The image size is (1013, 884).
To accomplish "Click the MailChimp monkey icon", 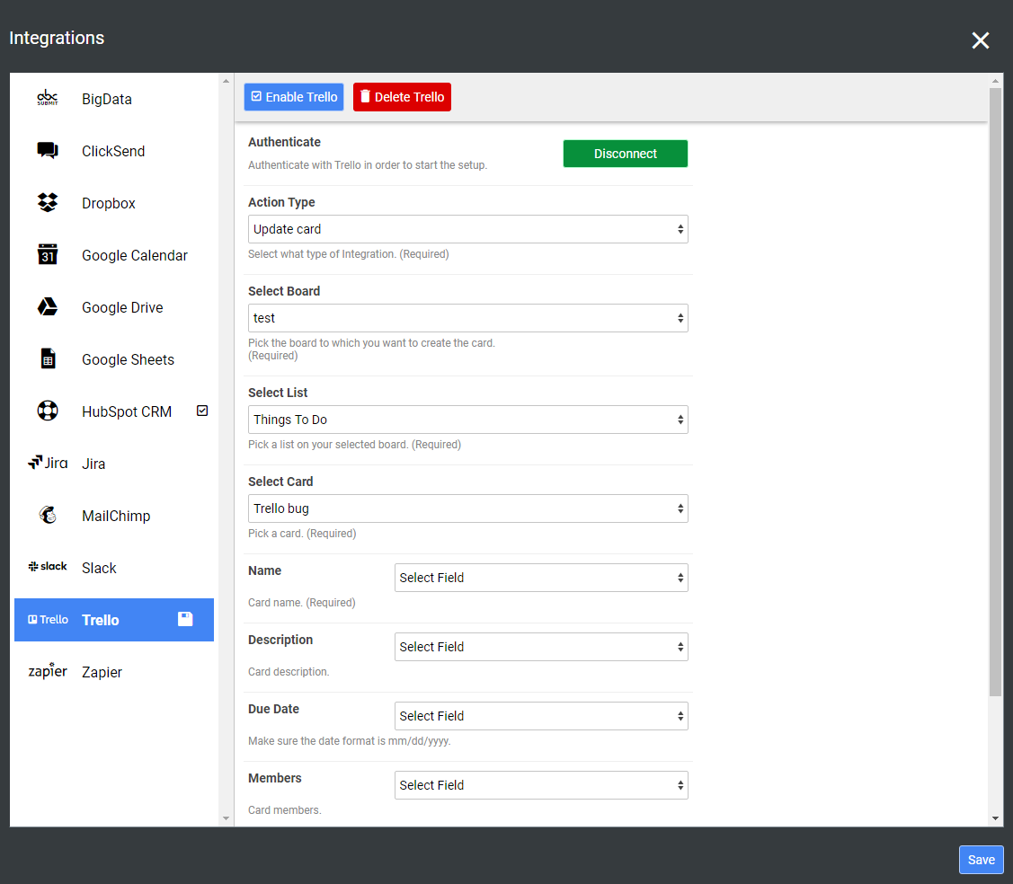I will 48,516.
